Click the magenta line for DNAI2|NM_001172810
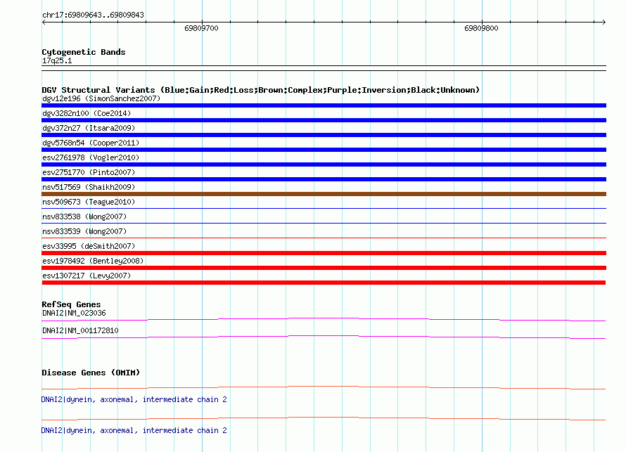The image size is (626, 452). pyautogui.click(x=324, y=337)
